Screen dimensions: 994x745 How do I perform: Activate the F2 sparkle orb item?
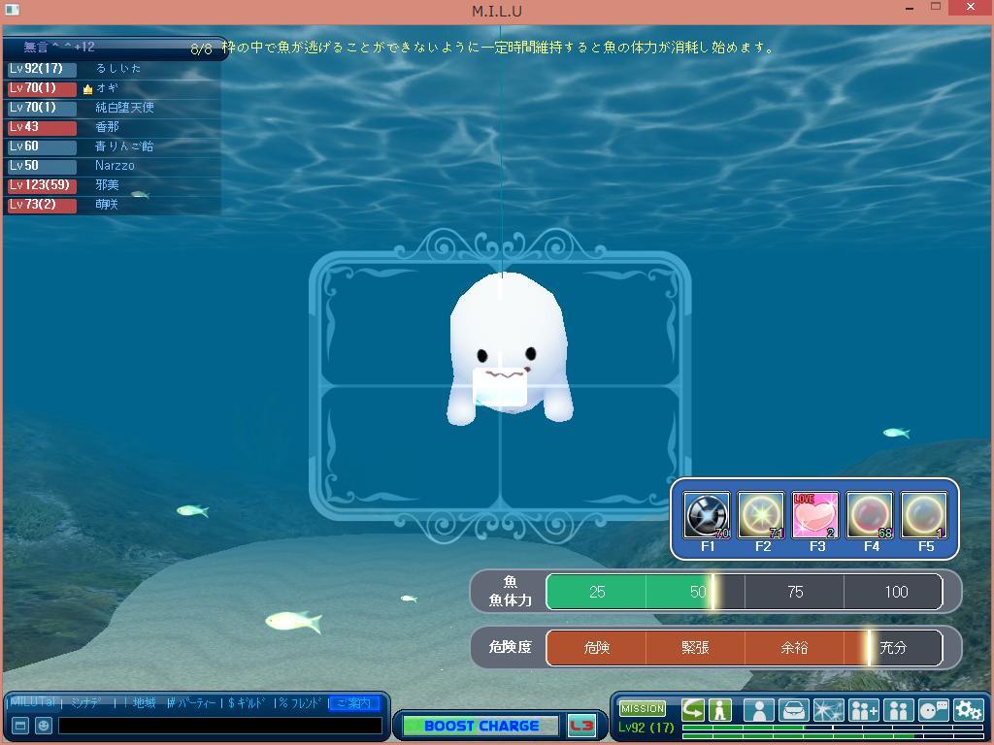point(761,515)
